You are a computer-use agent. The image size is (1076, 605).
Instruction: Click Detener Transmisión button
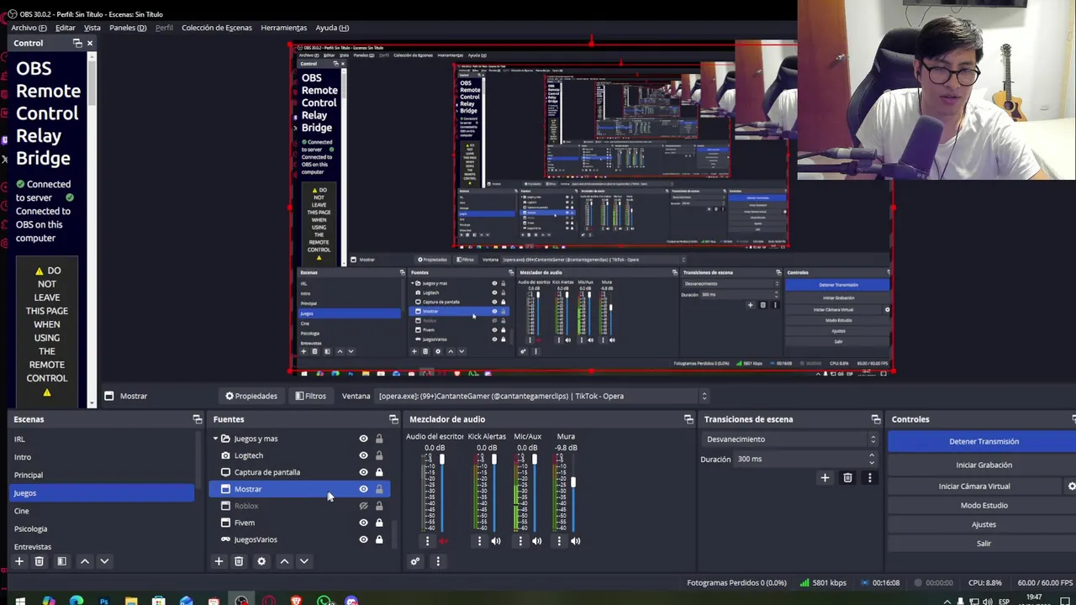click(984, 441)
